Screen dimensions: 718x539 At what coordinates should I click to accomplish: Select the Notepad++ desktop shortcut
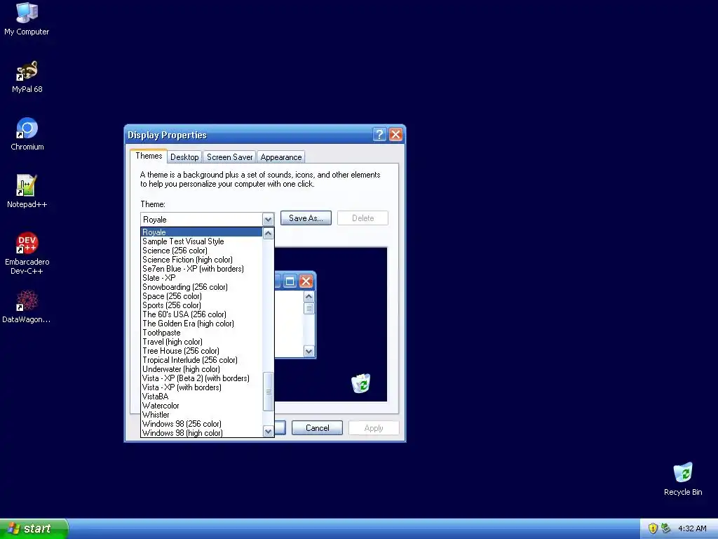pos(27,192)
